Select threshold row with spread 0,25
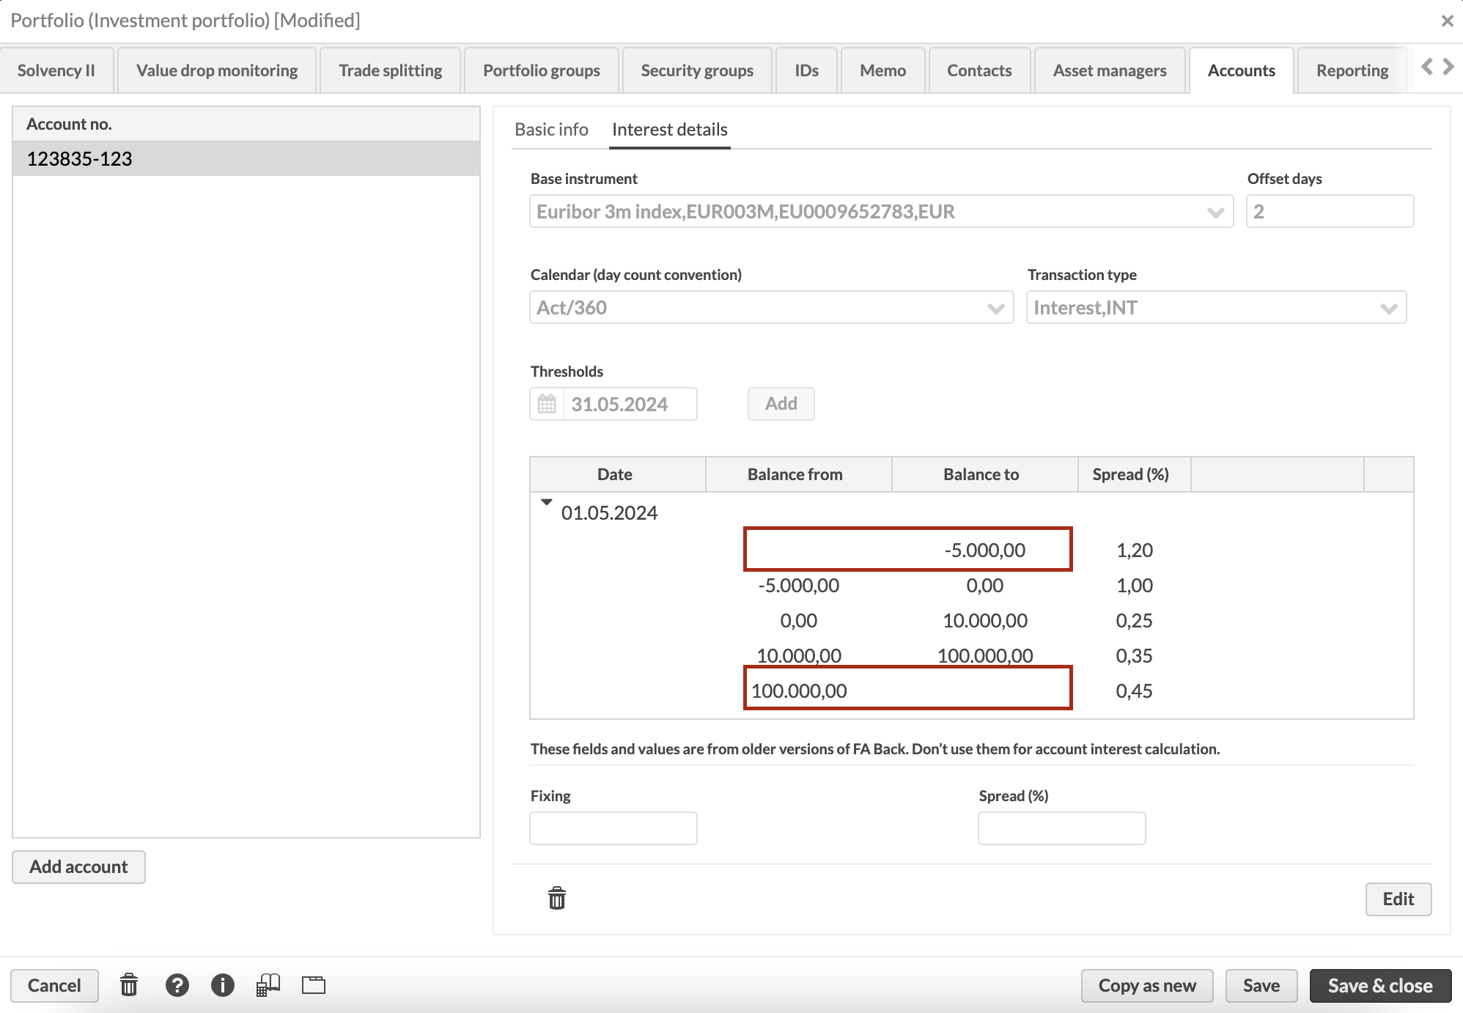 pyautogui.click(x=971, y=620)
